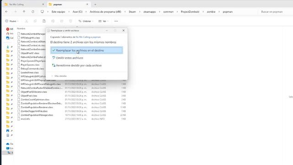Navigate to ProjectZomboid breadcrumb

[190, 11]
